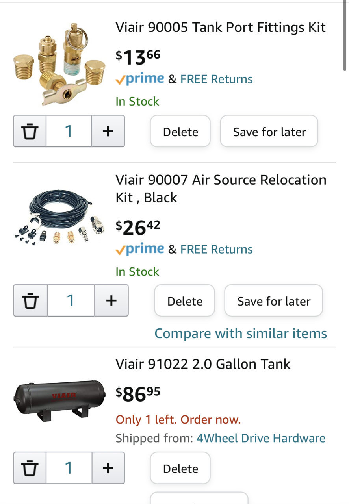Open FREE Returns info for Fittings Kit

(x=217, y=79)
